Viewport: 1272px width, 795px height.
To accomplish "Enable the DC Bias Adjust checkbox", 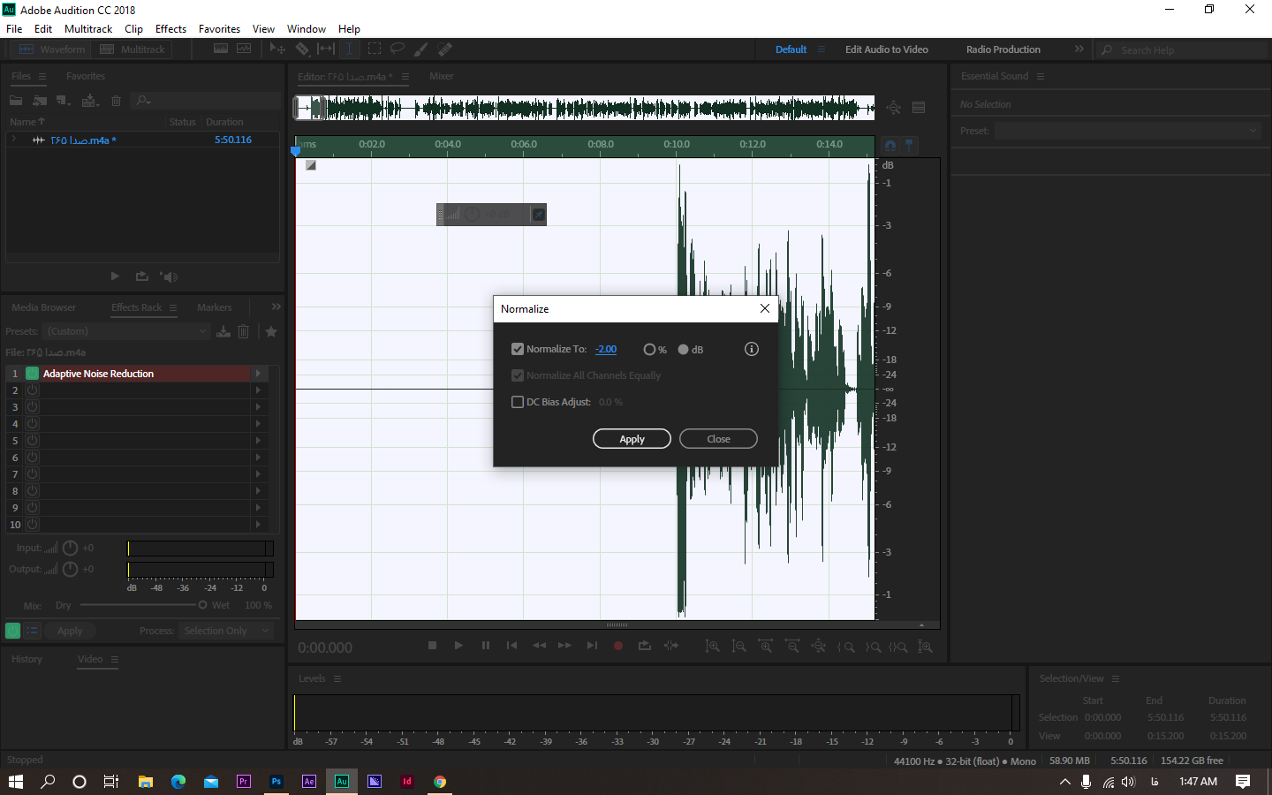I will [x=518, y=402].
